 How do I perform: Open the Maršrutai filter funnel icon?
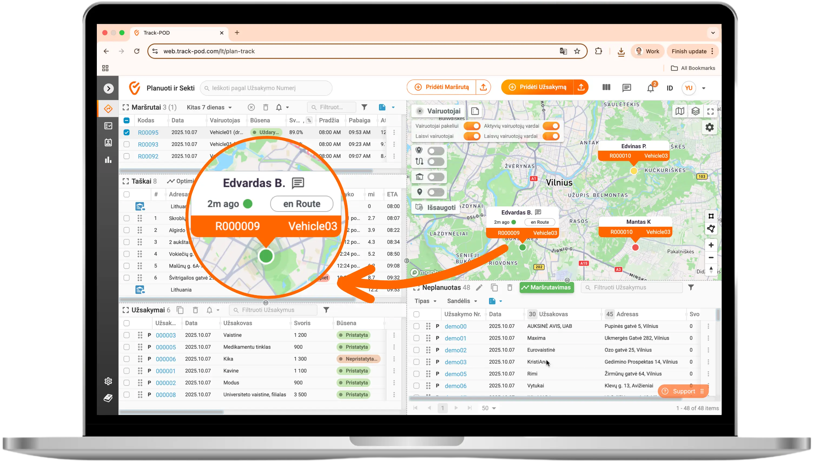pyautogui.click(x=364, y=107)
